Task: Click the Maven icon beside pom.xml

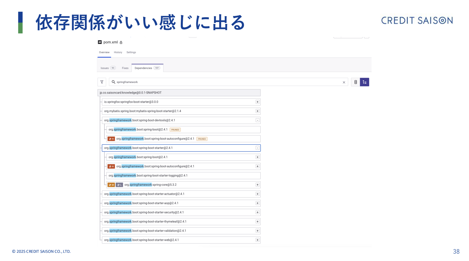Action: pos(100,42)
